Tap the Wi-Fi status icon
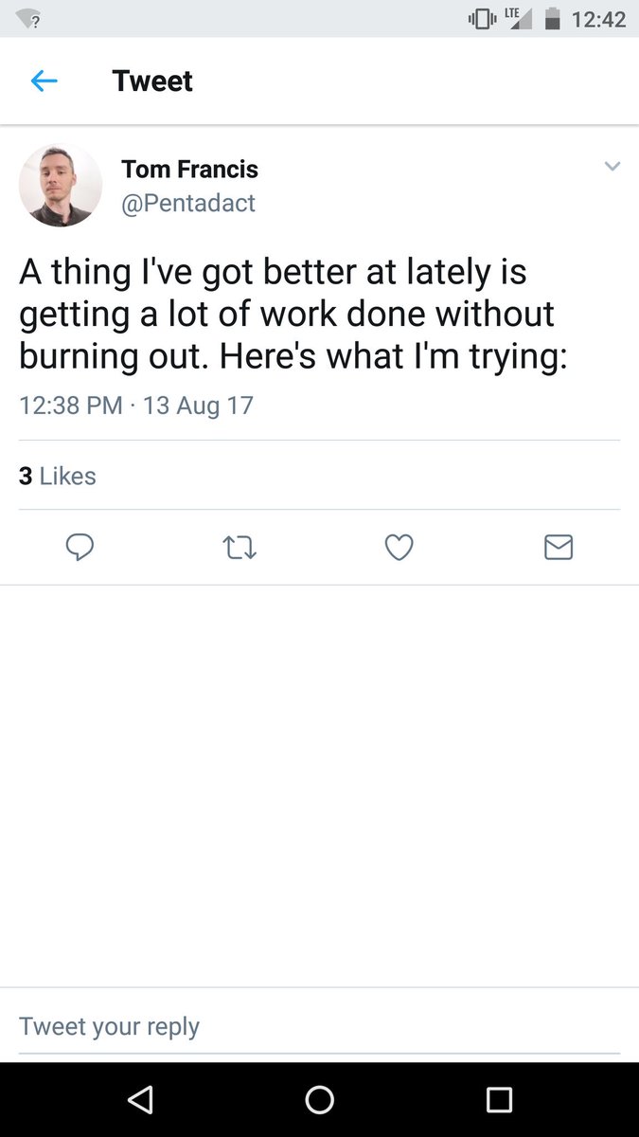 coord(30,20)
